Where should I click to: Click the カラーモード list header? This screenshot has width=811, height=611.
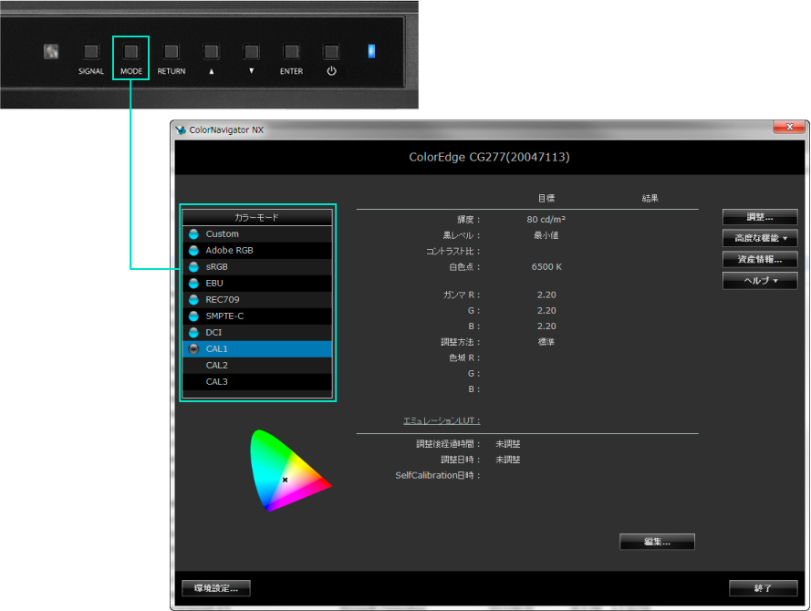(257, 218)
